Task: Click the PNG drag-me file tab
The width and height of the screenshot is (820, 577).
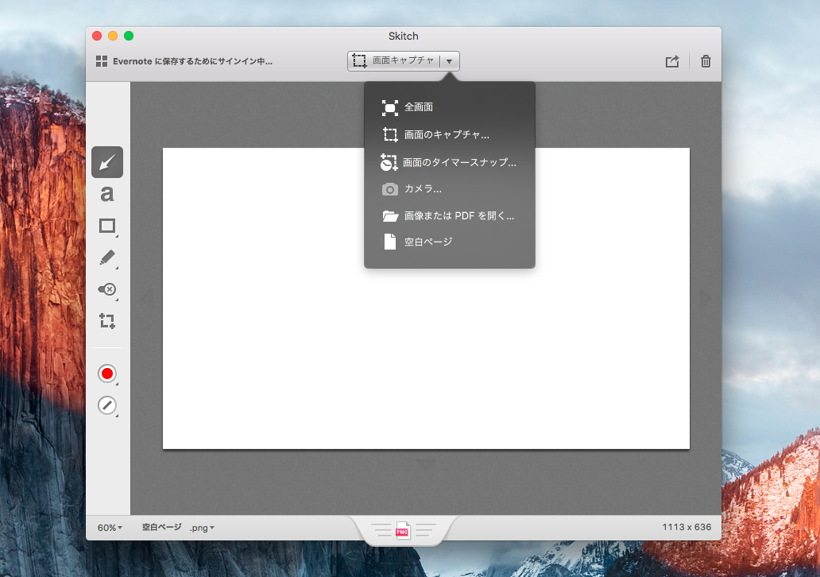Action: pos(402,530)
